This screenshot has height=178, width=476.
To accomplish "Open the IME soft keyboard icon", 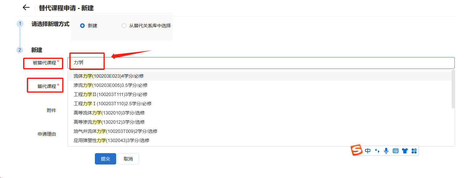I will [x=396, y=151].
